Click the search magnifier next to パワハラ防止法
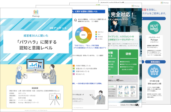The width and height of the screenshot is (171, 112). tap(137, 105)
